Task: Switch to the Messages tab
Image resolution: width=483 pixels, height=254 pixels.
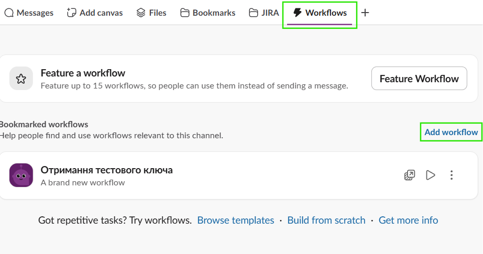Action: 29,13
